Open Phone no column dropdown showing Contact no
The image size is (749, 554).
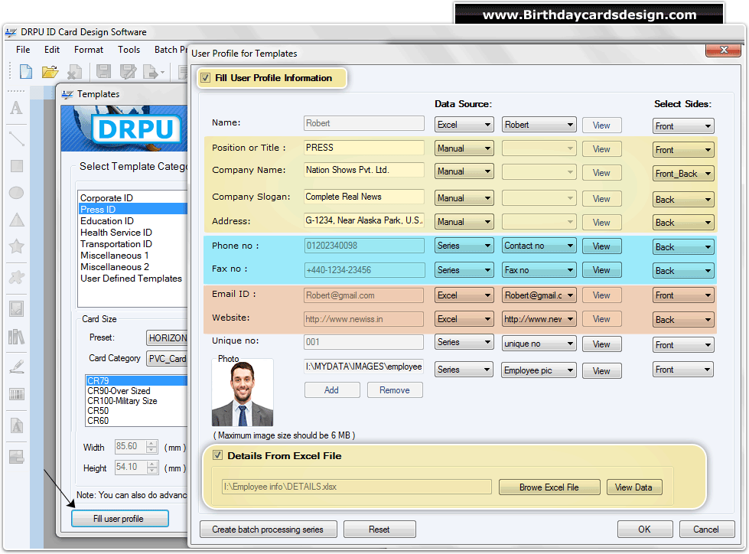pos(539,246)
